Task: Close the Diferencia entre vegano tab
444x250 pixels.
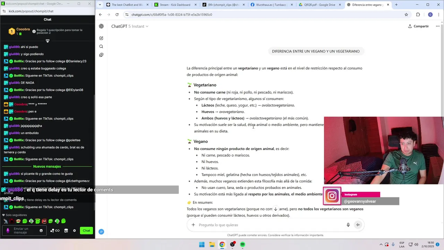Action: [387, 5]
